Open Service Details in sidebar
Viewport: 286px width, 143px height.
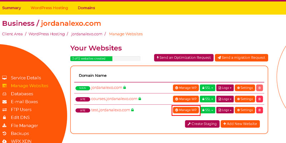pyautogui.click(x=26, y=78)
